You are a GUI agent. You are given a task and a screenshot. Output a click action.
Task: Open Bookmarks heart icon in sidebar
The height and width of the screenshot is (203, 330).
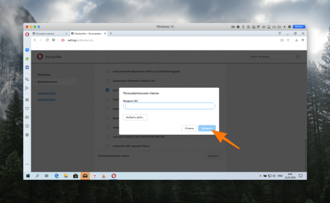[x=27, y=108]
